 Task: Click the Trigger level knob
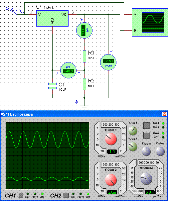(146, 151)
